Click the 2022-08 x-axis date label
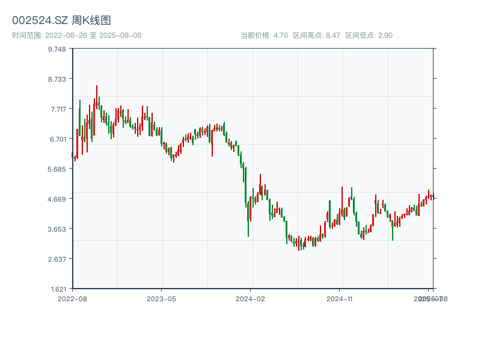Image resolution: width=481 pixels, height=360 pixels. pyautogui.click(x=72, y=298)
